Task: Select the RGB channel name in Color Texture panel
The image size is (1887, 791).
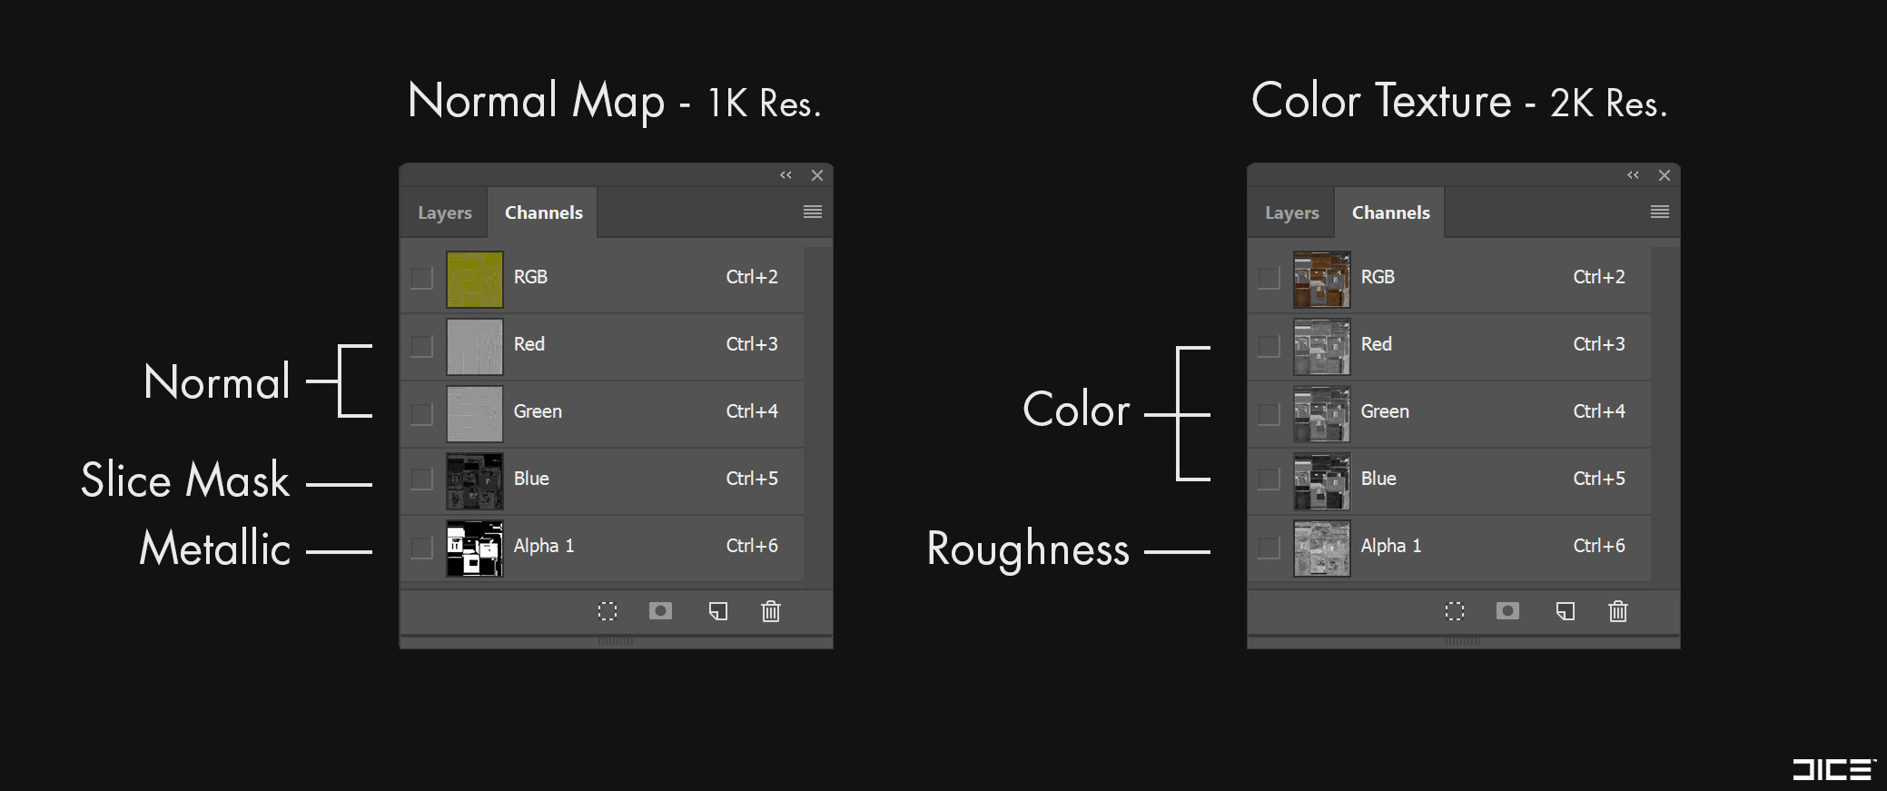Action: click(x=1378, y=277)
